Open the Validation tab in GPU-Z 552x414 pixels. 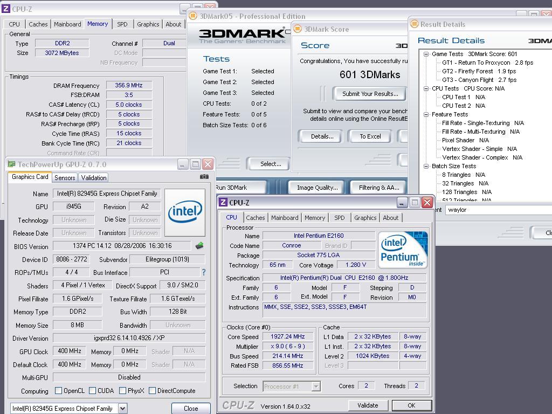(94, 178)
